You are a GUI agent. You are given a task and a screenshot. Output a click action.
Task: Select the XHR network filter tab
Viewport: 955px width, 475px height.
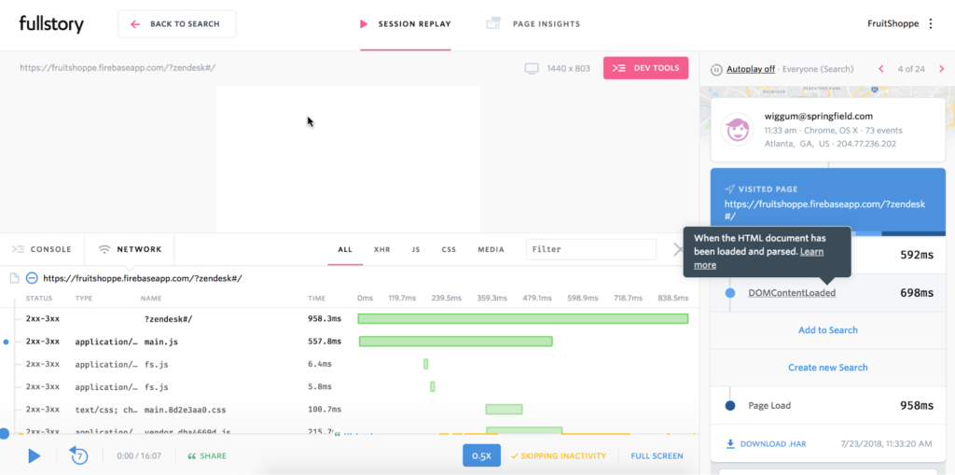[381, 249]
